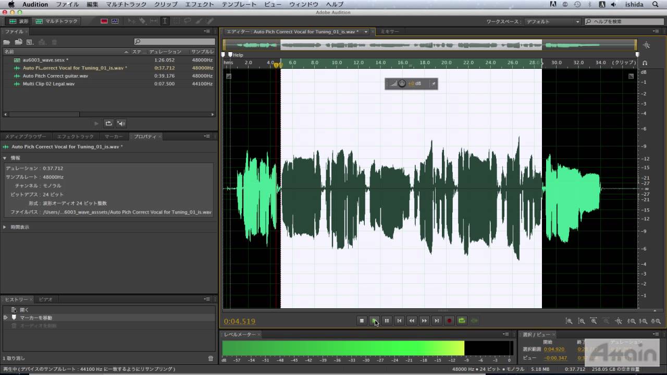Click the HUD volume gain knob

402,83
